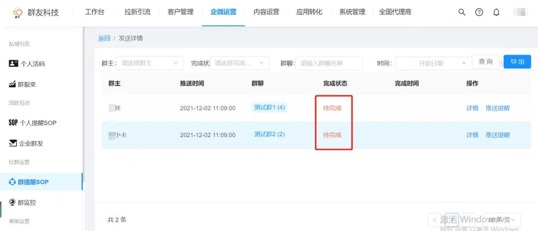Image resolution: width=538 pixels, height=231 pixels.
Task: Click the push time of the 测试群1 row
Action: point(208,108)
